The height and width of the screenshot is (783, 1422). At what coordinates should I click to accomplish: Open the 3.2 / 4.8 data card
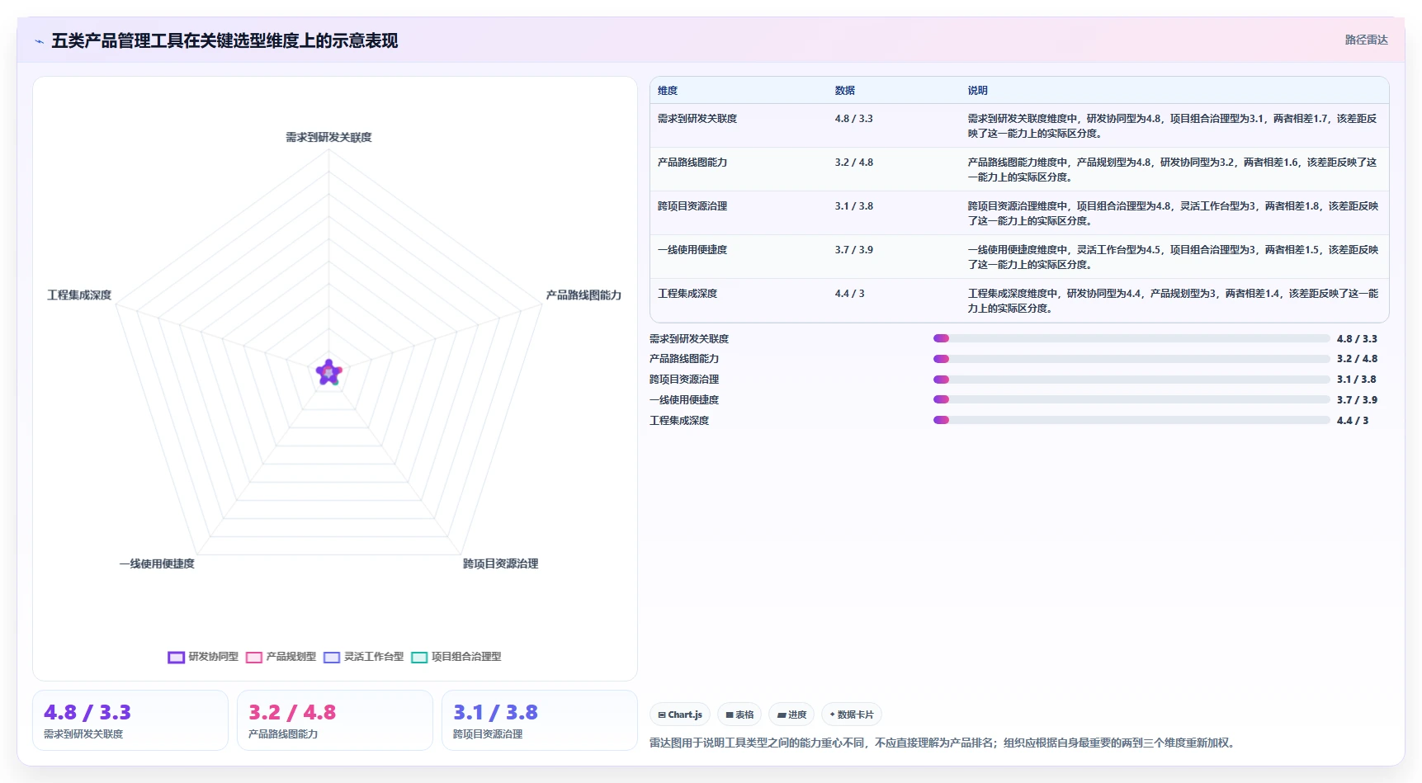pyautogui.click(x=335, y=720)
